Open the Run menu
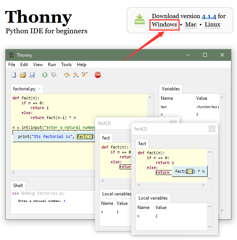The height and width of the screenshot is (240, 237). point(52,65)
